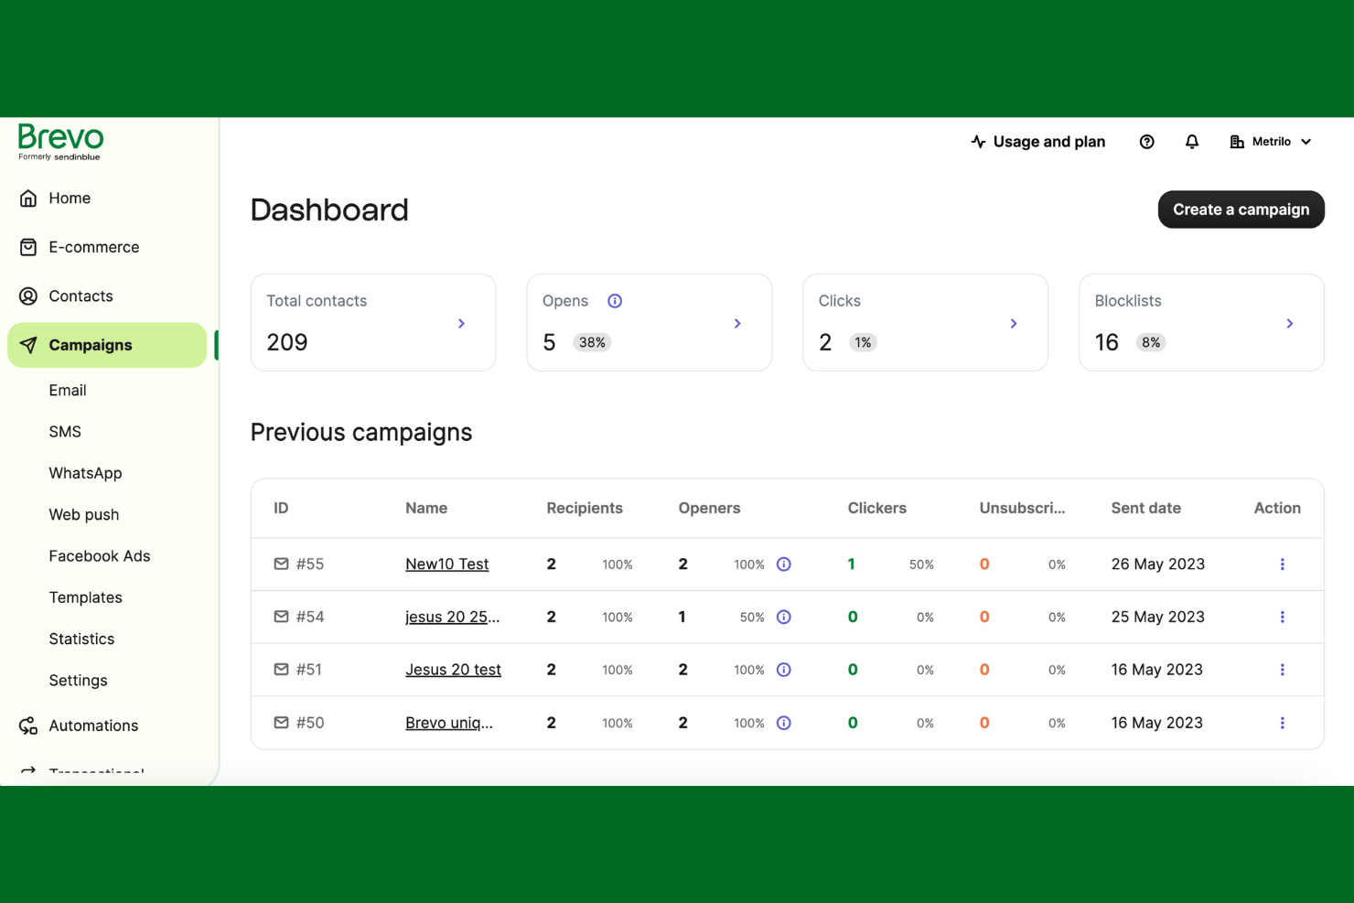Click the Brevo logo
Image resolution: width=1354 pixels, height=903 pixels.
60,142
